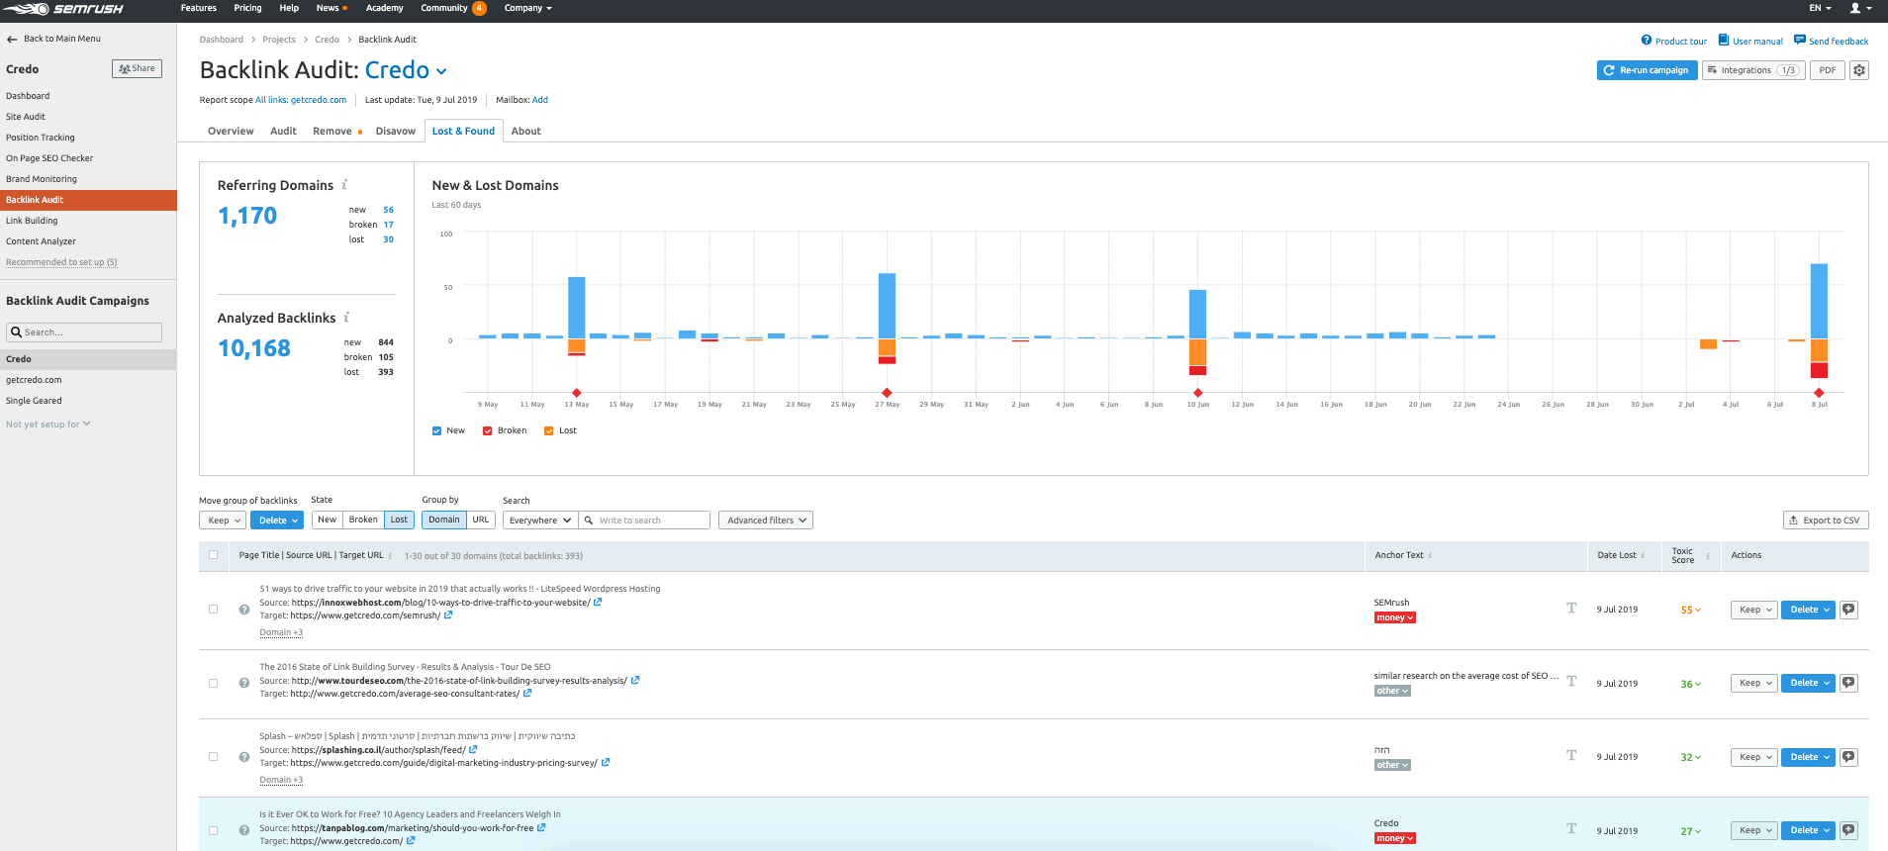
Task: Open the getcredo.com report scope link
Action: click(x=301, y=100)
